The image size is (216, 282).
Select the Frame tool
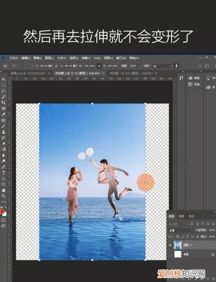coord(3,108)
